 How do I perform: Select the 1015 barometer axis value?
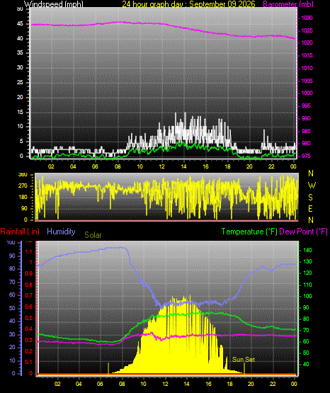[x=307, y=55]
